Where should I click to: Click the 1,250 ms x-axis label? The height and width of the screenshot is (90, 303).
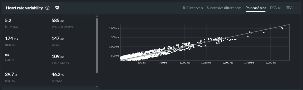pos(206,62)
